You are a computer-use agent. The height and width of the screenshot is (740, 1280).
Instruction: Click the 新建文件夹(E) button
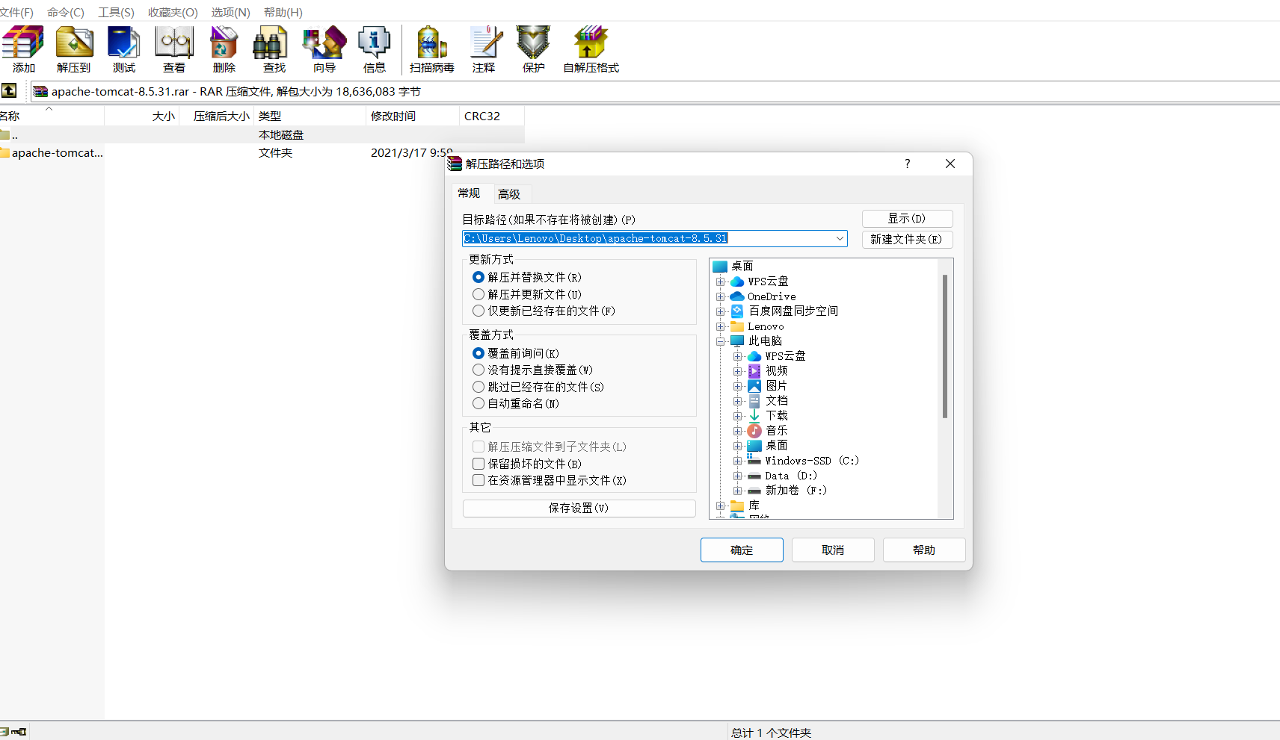click(907, 239)
